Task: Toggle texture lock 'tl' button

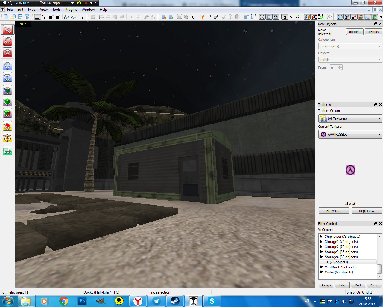Action: pos(285,17)
